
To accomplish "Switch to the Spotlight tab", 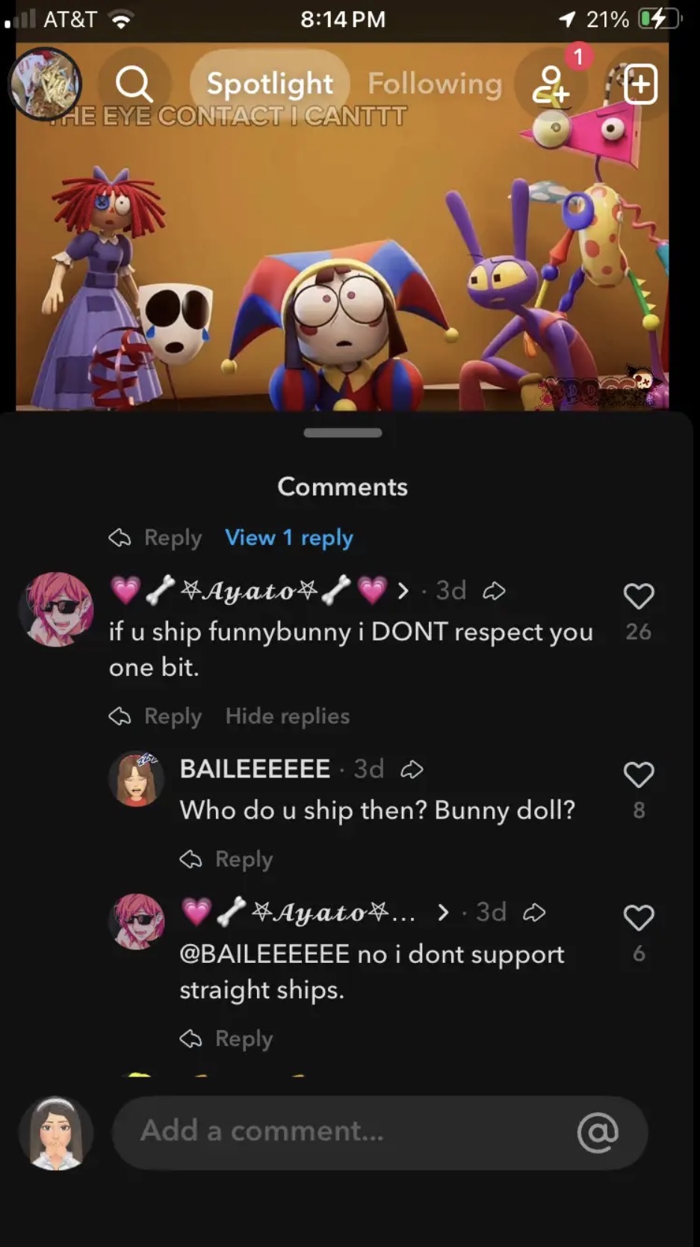I will coord(270,84).
